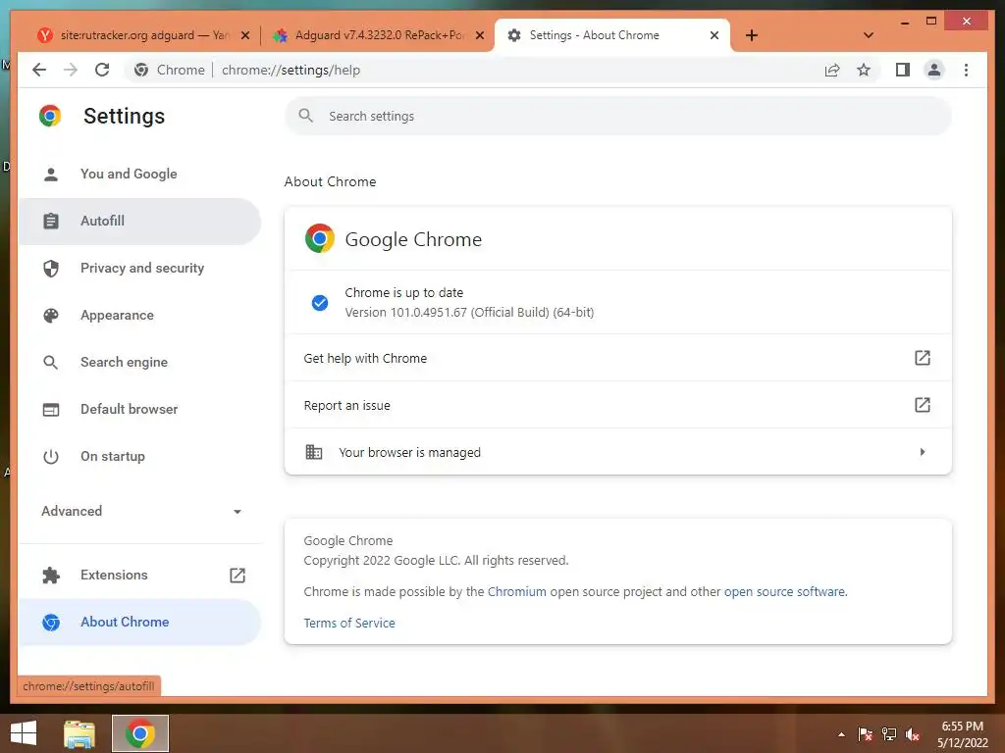Open the side panel icon
This screenshot has height=753, width=1005.
pos(903,70)
